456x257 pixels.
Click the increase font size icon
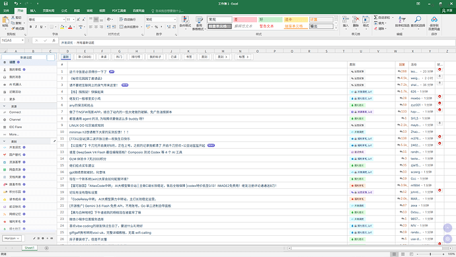[78, 19]
